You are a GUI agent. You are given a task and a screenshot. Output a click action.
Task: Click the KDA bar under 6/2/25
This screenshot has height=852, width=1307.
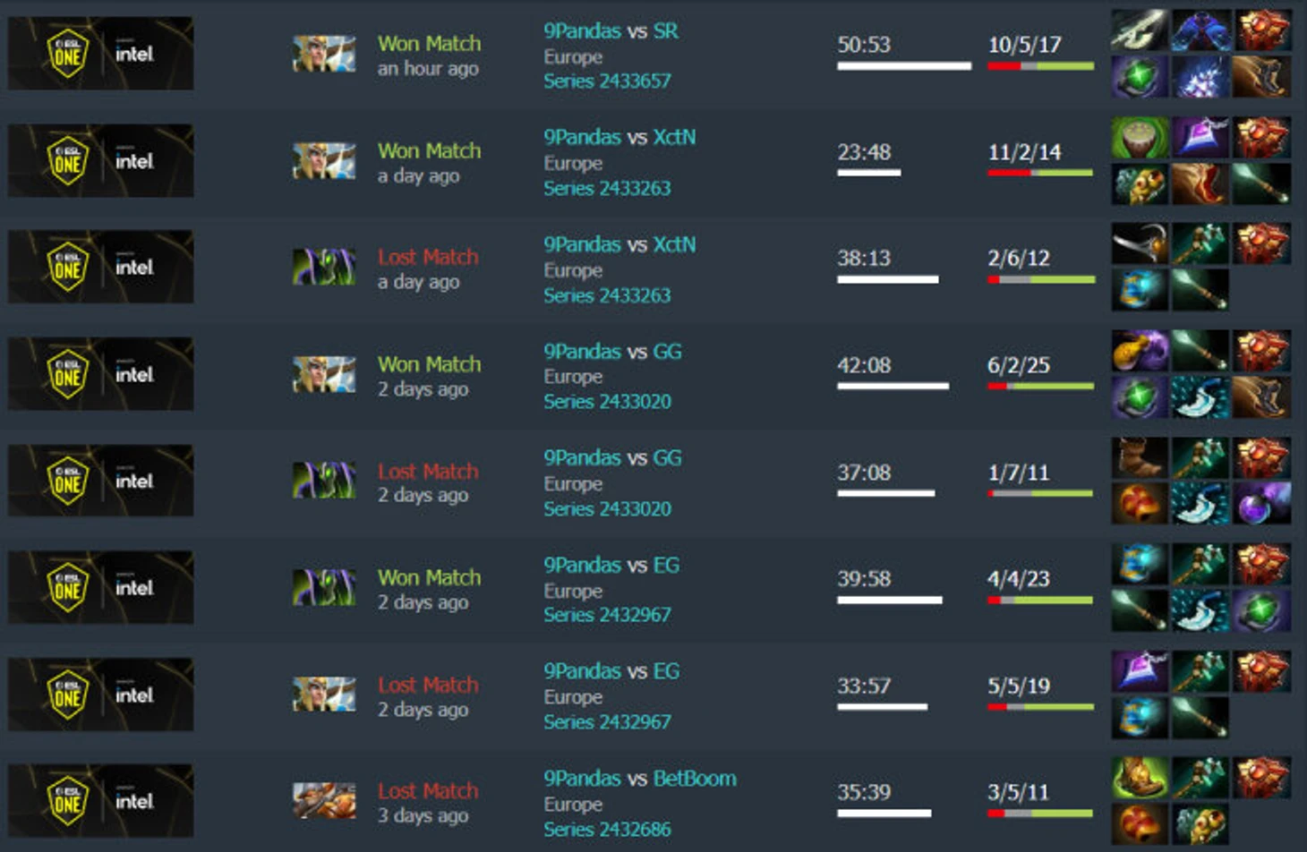(1040, 387)
